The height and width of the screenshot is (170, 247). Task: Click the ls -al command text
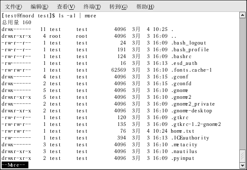coord(67,16)
